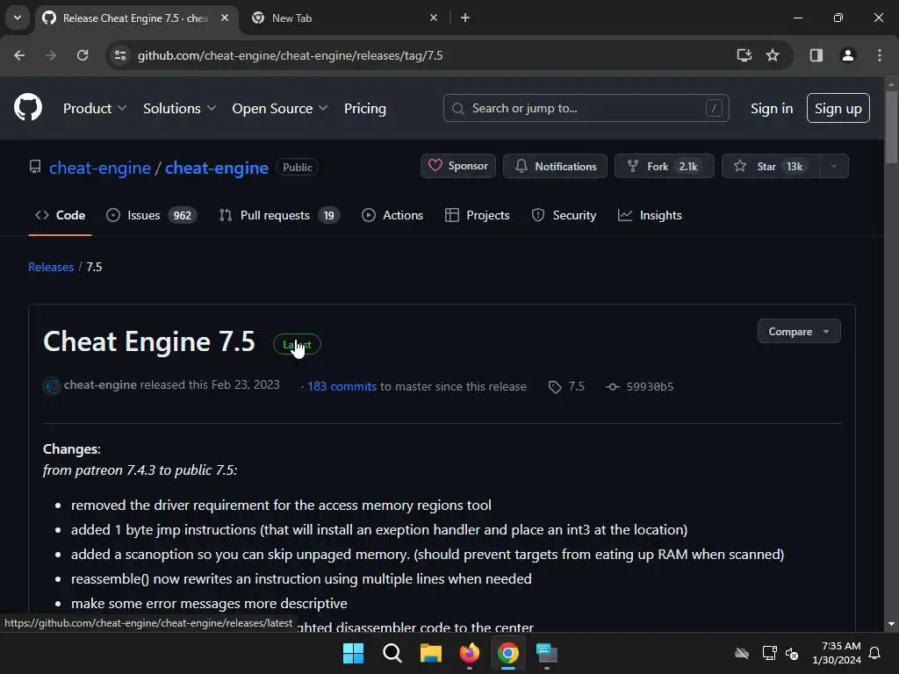
Task: Open the clock showing 7:35 AM
Action: click(837, 653)
